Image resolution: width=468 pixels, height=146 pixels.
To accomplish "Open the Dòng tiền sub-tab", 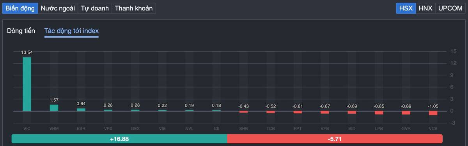I will tap(21, 31).
